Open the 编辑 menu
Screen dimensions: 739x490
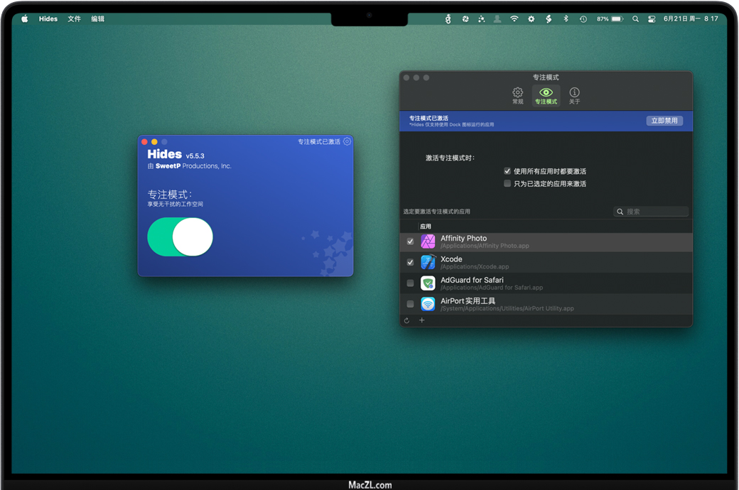click(x=97, y=18)
